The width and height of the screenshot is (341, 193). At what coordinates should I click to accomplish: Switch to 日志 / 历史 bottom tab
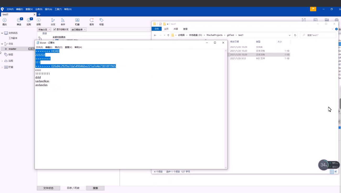(x=73, y=188)
